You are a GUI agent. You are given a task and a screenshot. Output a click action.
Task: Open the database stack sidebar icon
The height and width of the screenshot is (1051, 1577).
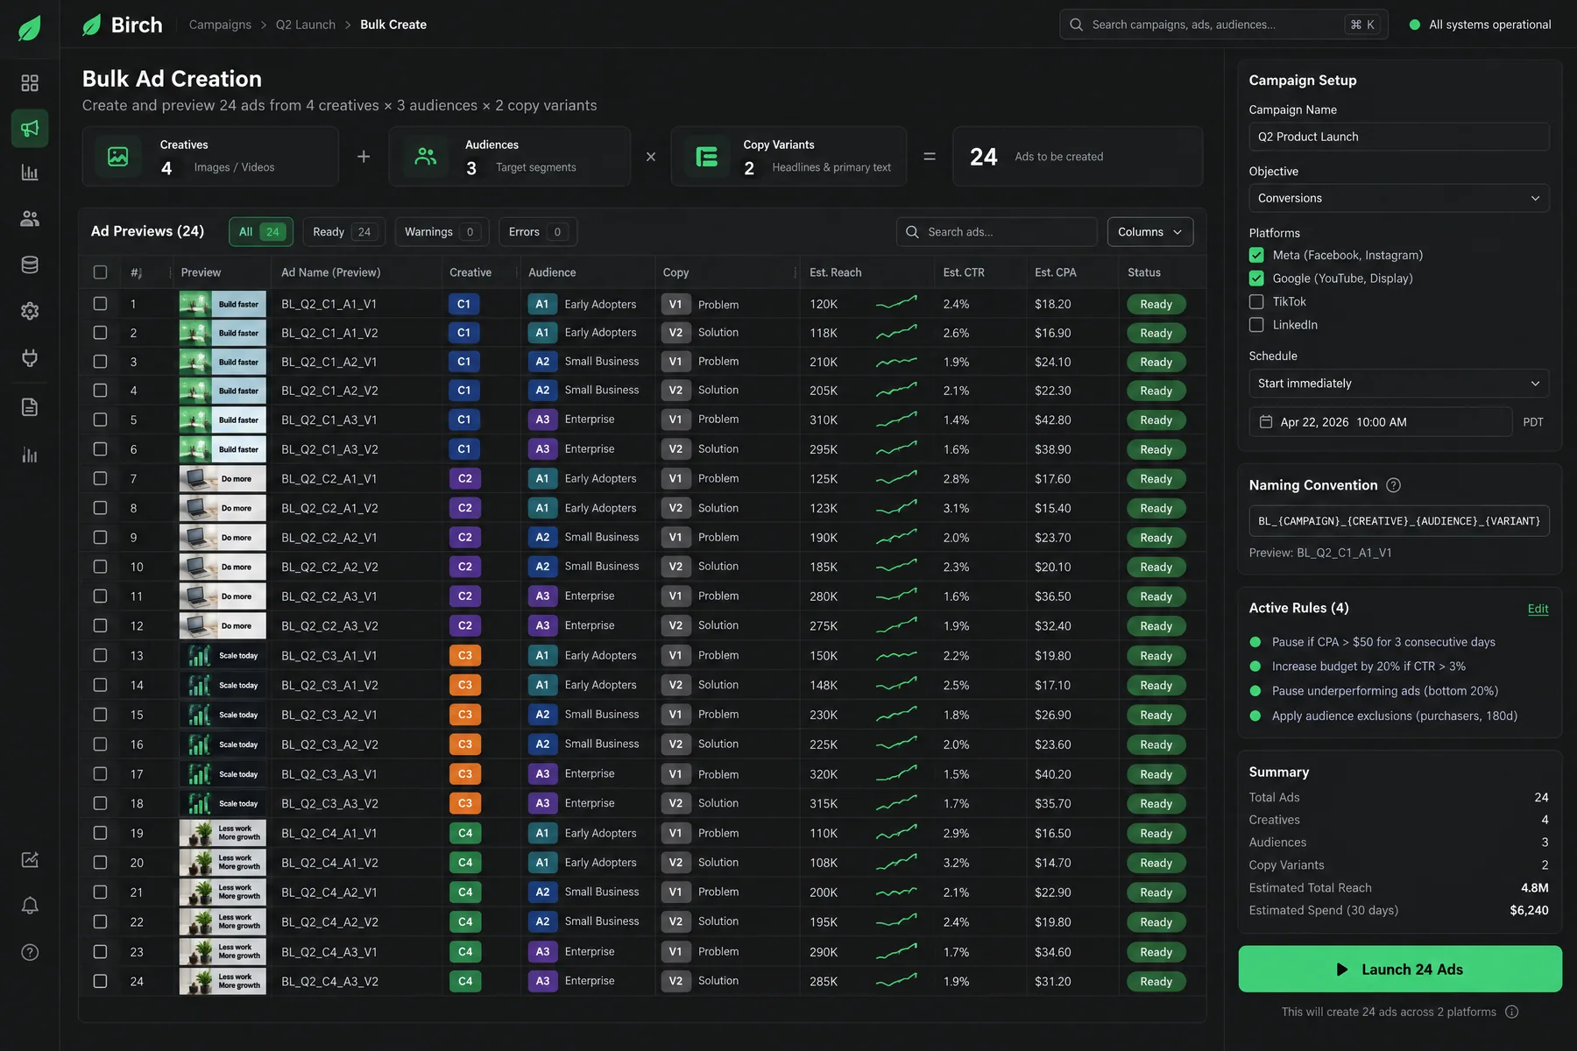(30, 265)
